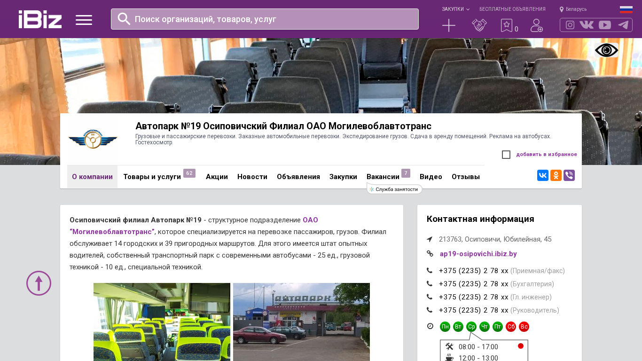Open the hamburger main menu
Screen dimensions: 642x361
coord(84,20)
